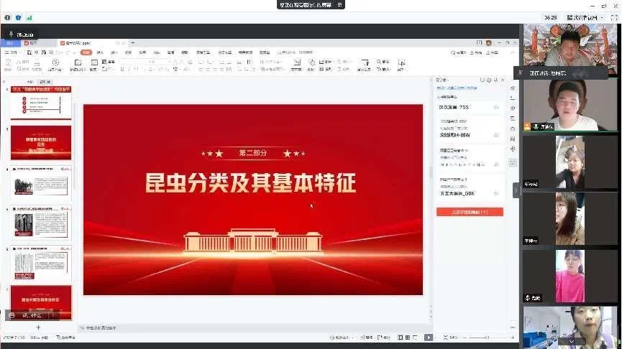
Task: Open the Insert ribbon tab
Action: tap(101, 52)
